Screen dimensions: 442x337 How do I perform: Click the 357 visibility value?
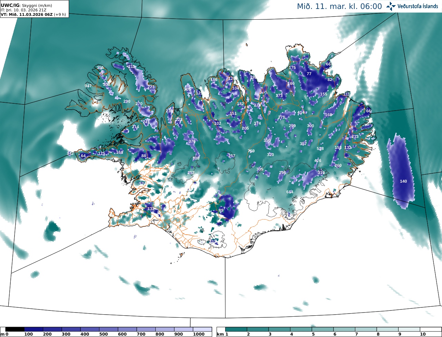(x=303, y=144)
